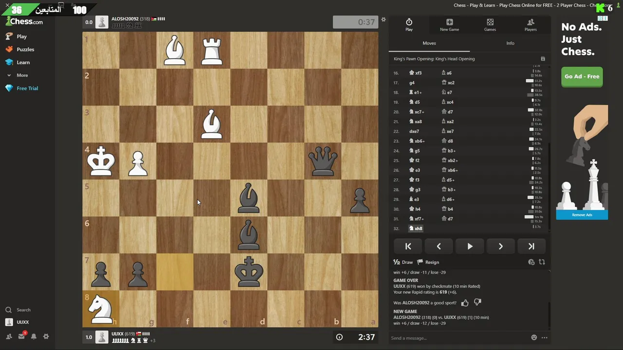Give thumbs down for opponent
This screenshot has width=623, height=350.
pos(477,302)
